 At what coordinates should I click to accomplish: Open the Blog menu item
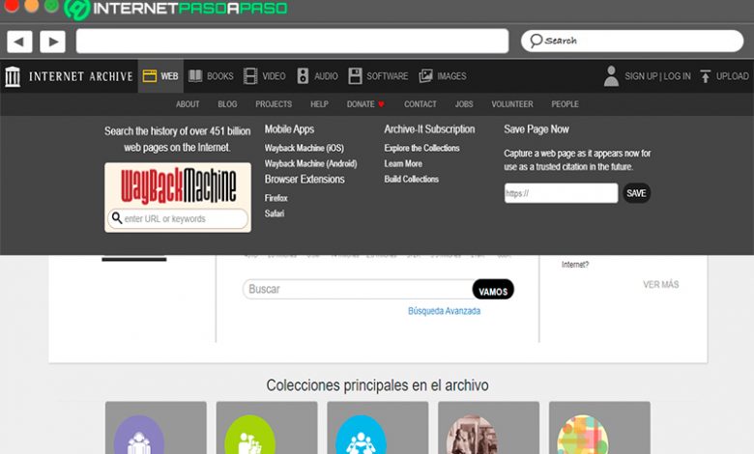(x=227, y=104)
